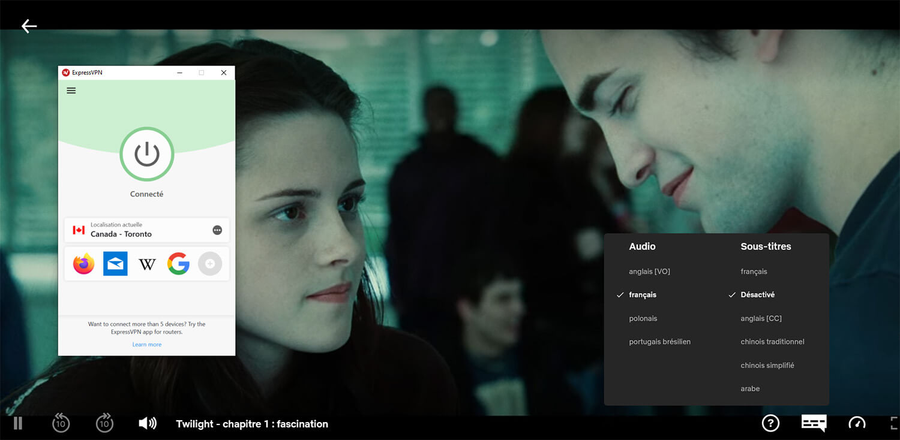Select arabe subtitles
The image size is (900, 440).
(750, 388)
